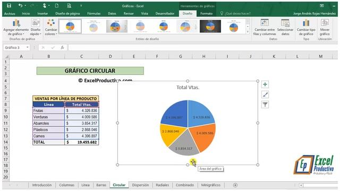Select row header 15

[6, 148]
